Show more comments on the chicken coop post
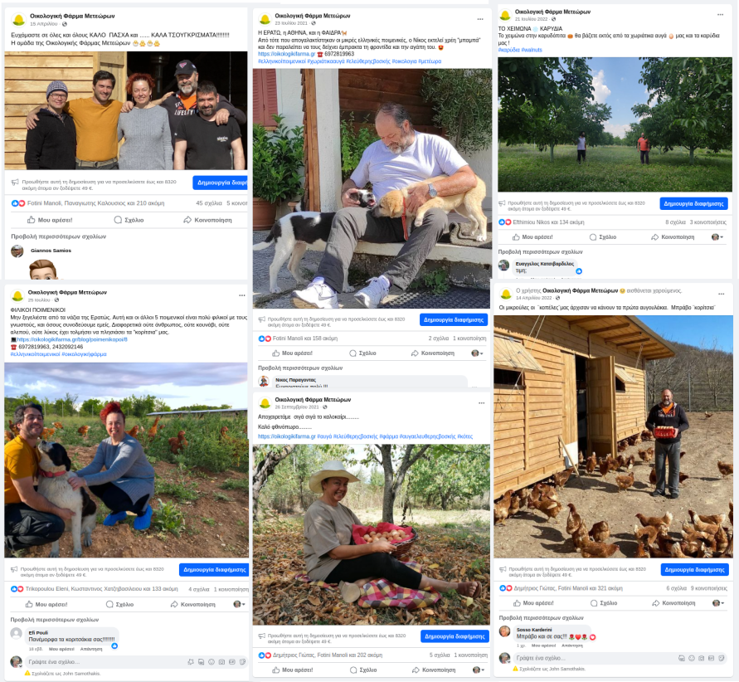739x682 pixels. click(x=541, y=618)
